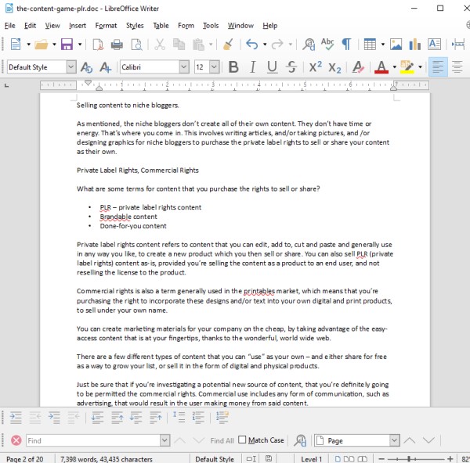Expand the Calibri font name dropdown
The height and width of the screenshot is (463, 470).
point(184,67)
